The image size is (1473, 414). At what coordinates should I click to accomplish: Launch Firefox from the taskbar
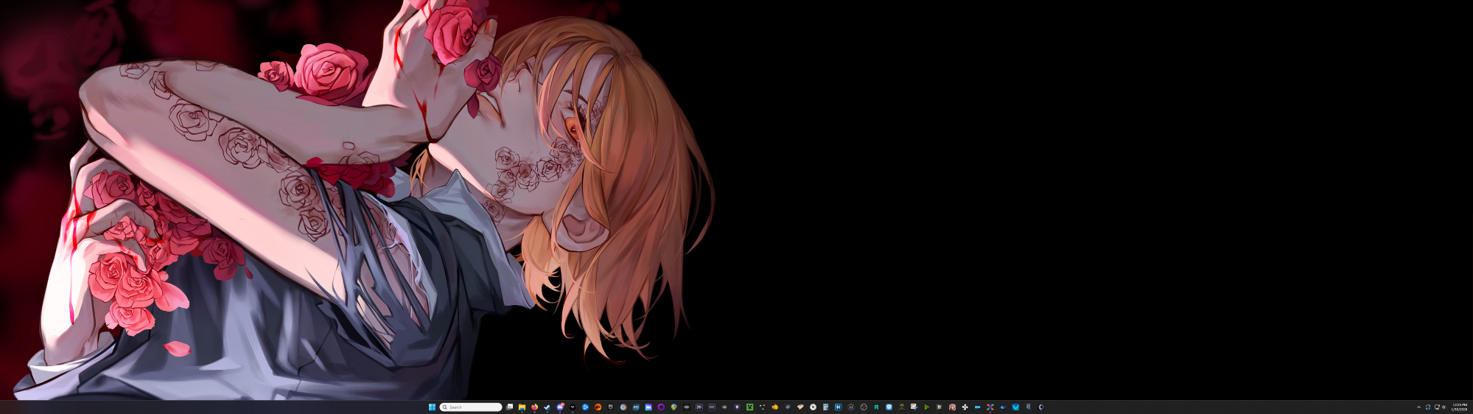coord(534,407)
